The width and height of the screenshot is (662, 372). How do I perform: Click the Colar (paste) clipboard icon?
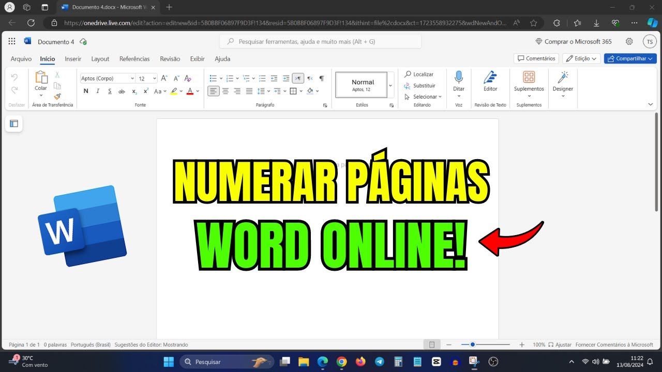click(41, 78)
